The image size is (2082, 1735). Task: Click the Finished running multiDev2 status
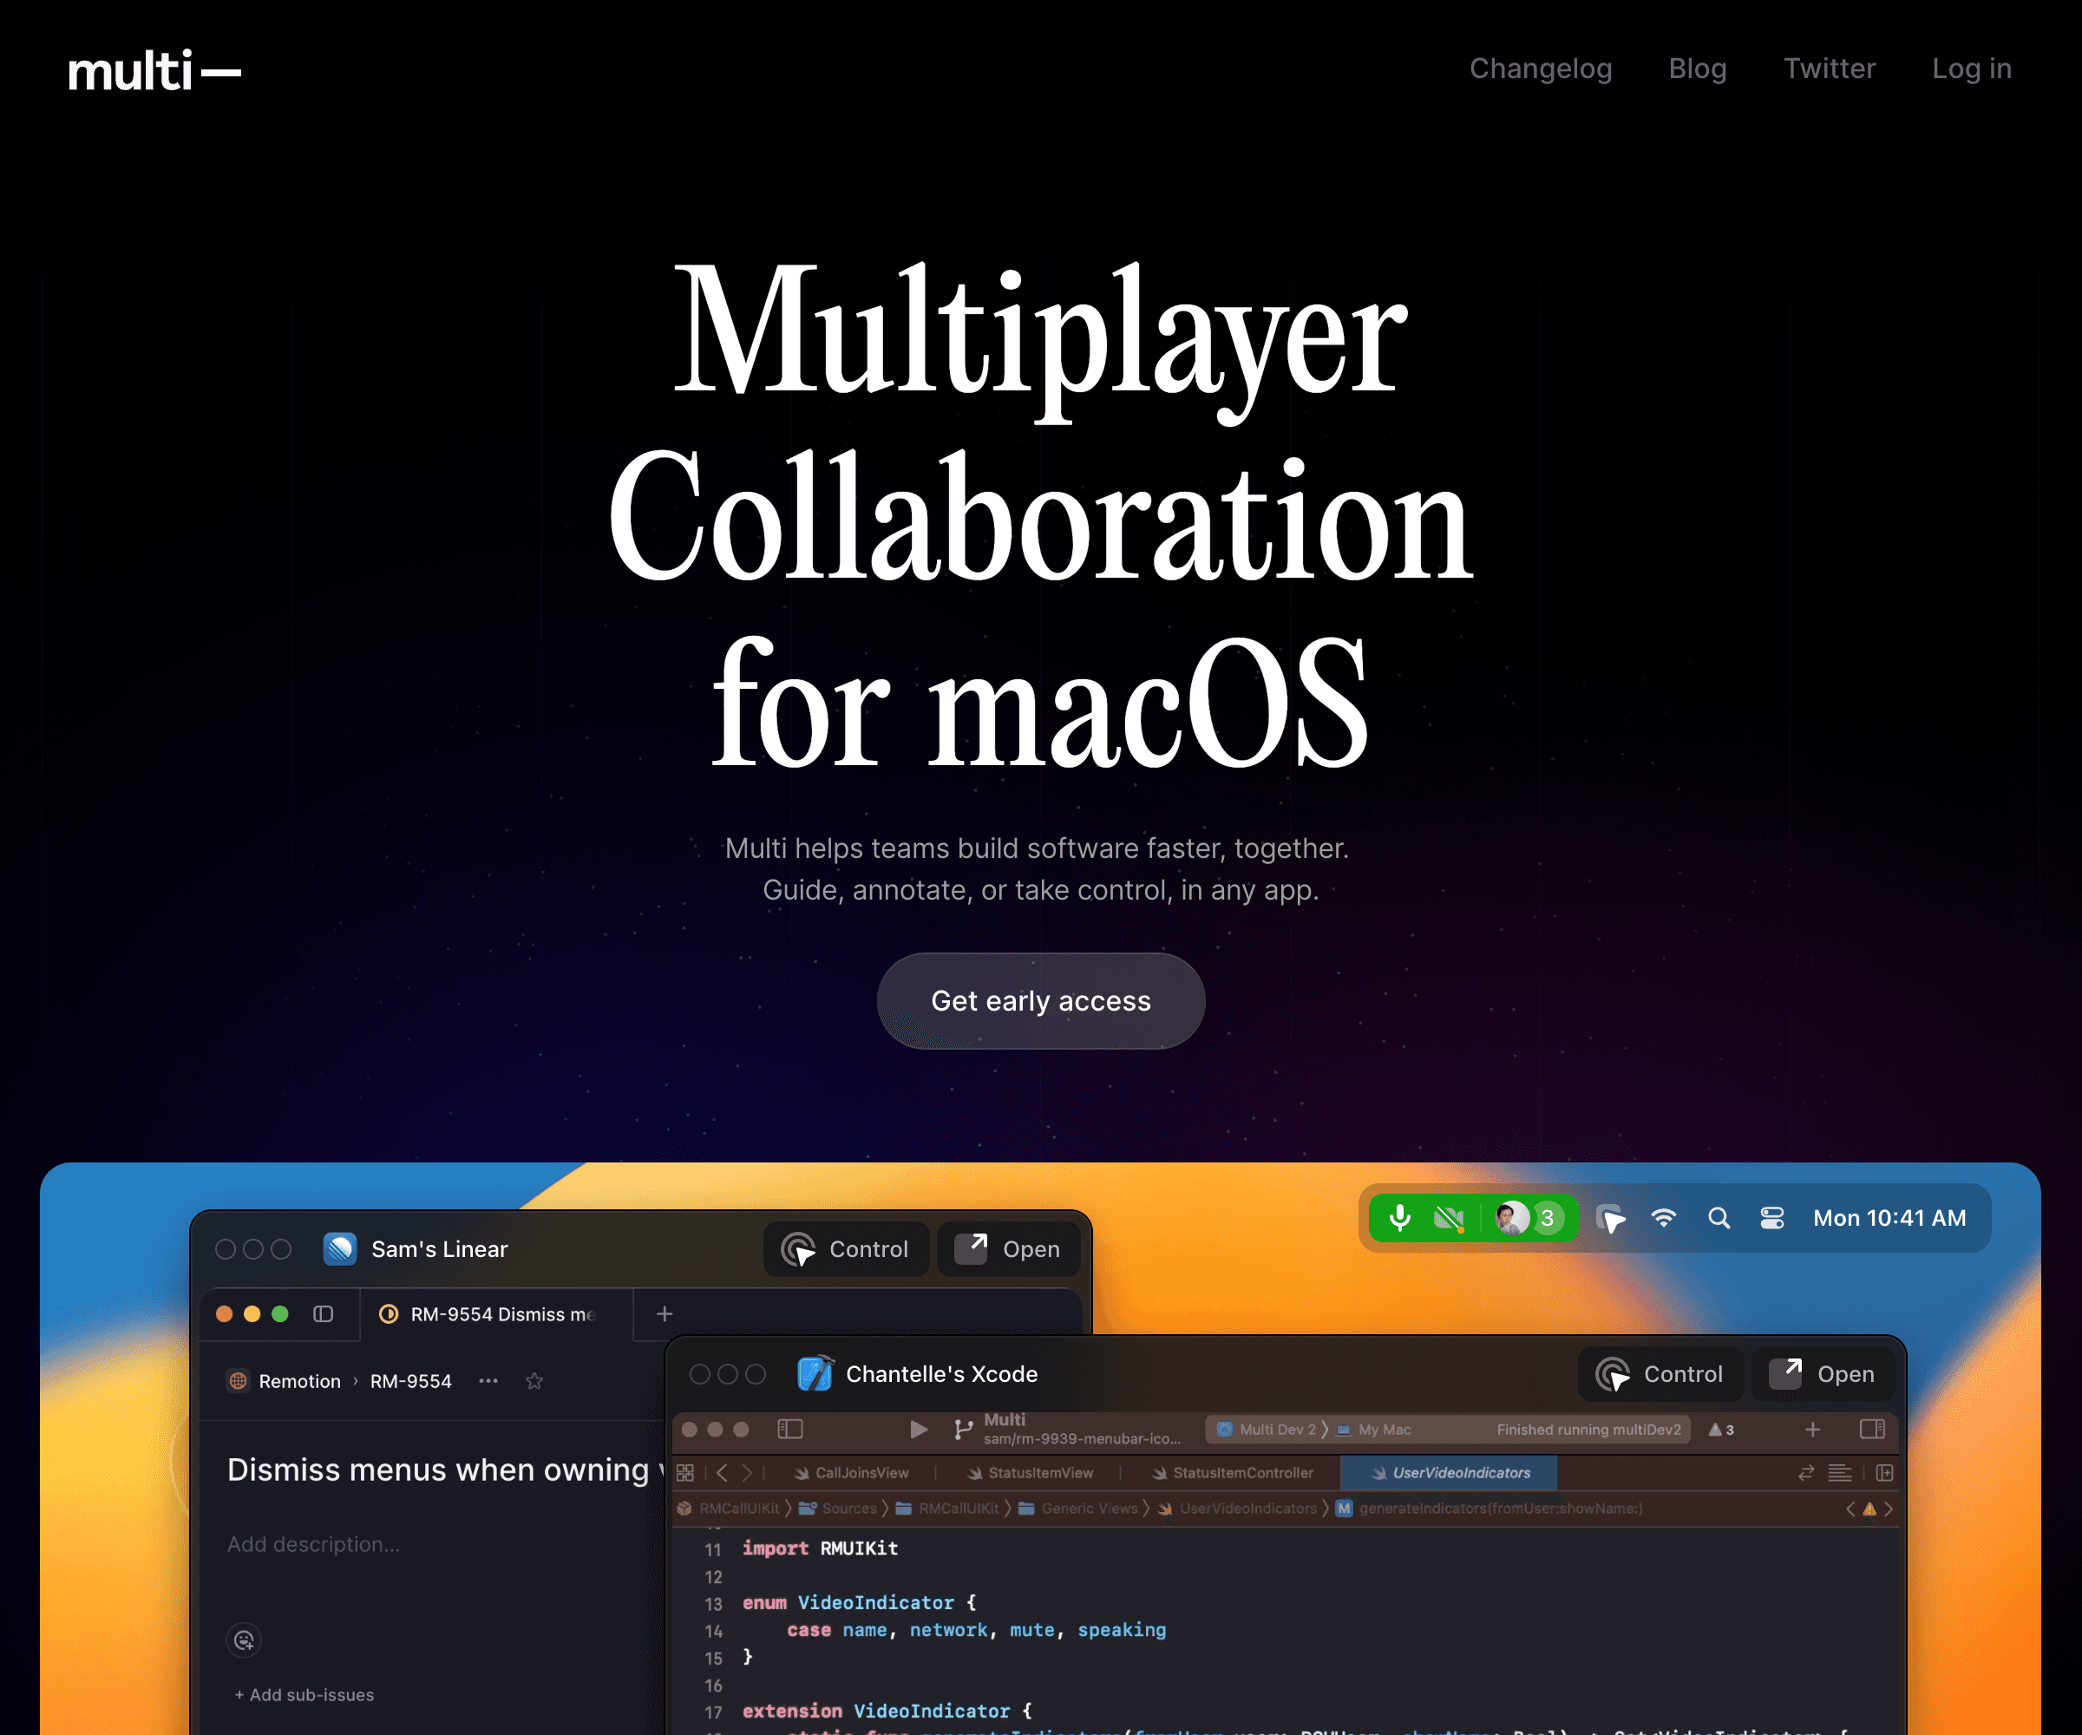[x=1588, y=1429]
